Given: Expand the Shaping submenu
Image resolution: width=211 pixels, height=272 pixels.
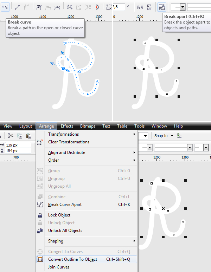Looking at the screenshot, I should pyautogui.click(x=87, y=241).
